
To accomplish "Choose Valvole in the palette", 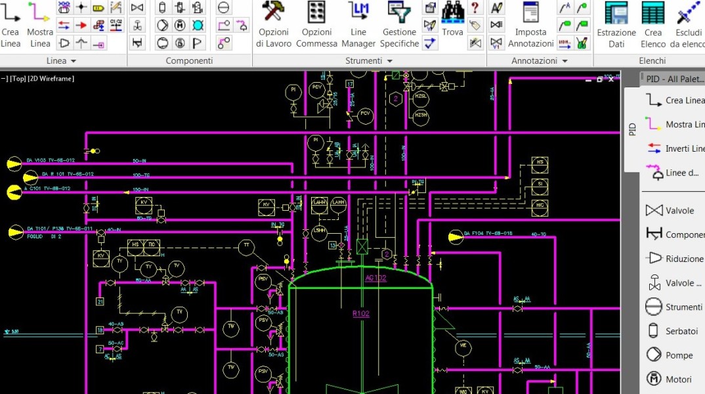I will tap(679, 211).
